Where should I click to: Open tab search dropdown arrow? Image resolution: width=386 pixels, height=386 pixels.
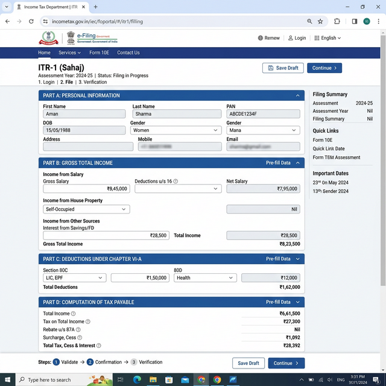tap(7, 7)
